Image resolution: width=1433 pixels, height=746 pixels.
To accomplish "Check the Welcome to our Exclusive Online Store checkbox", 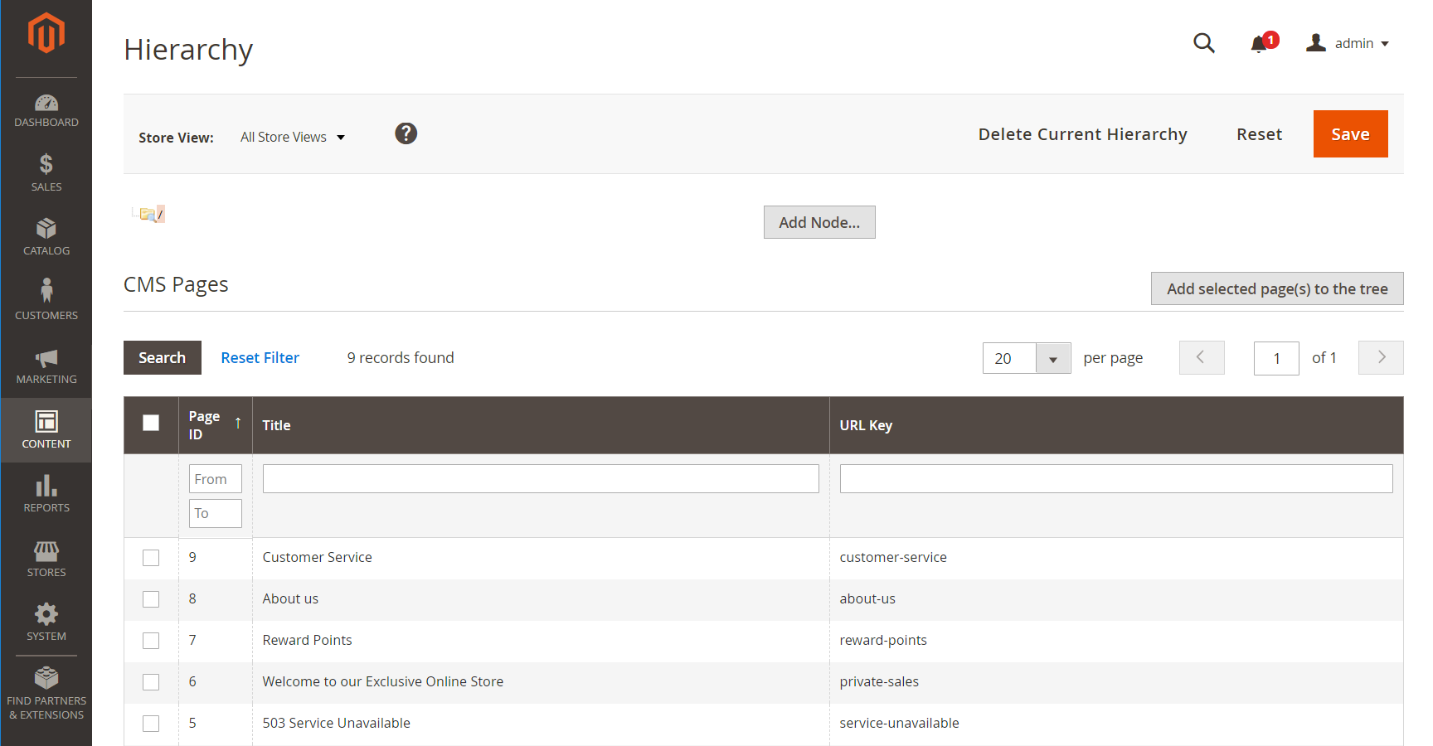I will click(151, 682).
